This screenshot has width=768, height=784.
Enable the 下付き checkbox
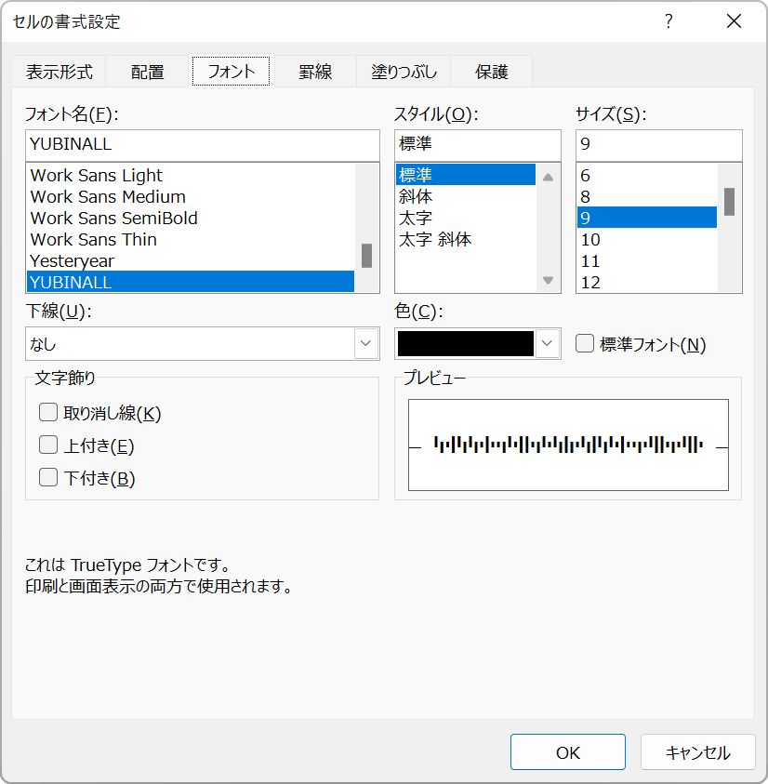coord(47,477)
